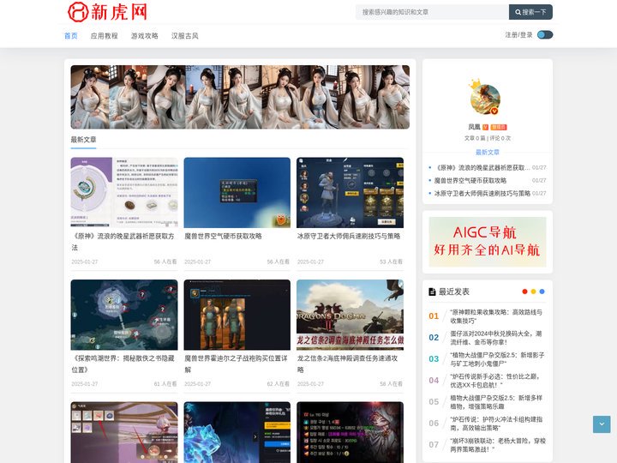Image resolution: width=617 pixels, height=463 pixels.
Task: Open sidebar item 冰原守卫者大师佣兵速刷技巧与策略
Action: tap(482, 193)
